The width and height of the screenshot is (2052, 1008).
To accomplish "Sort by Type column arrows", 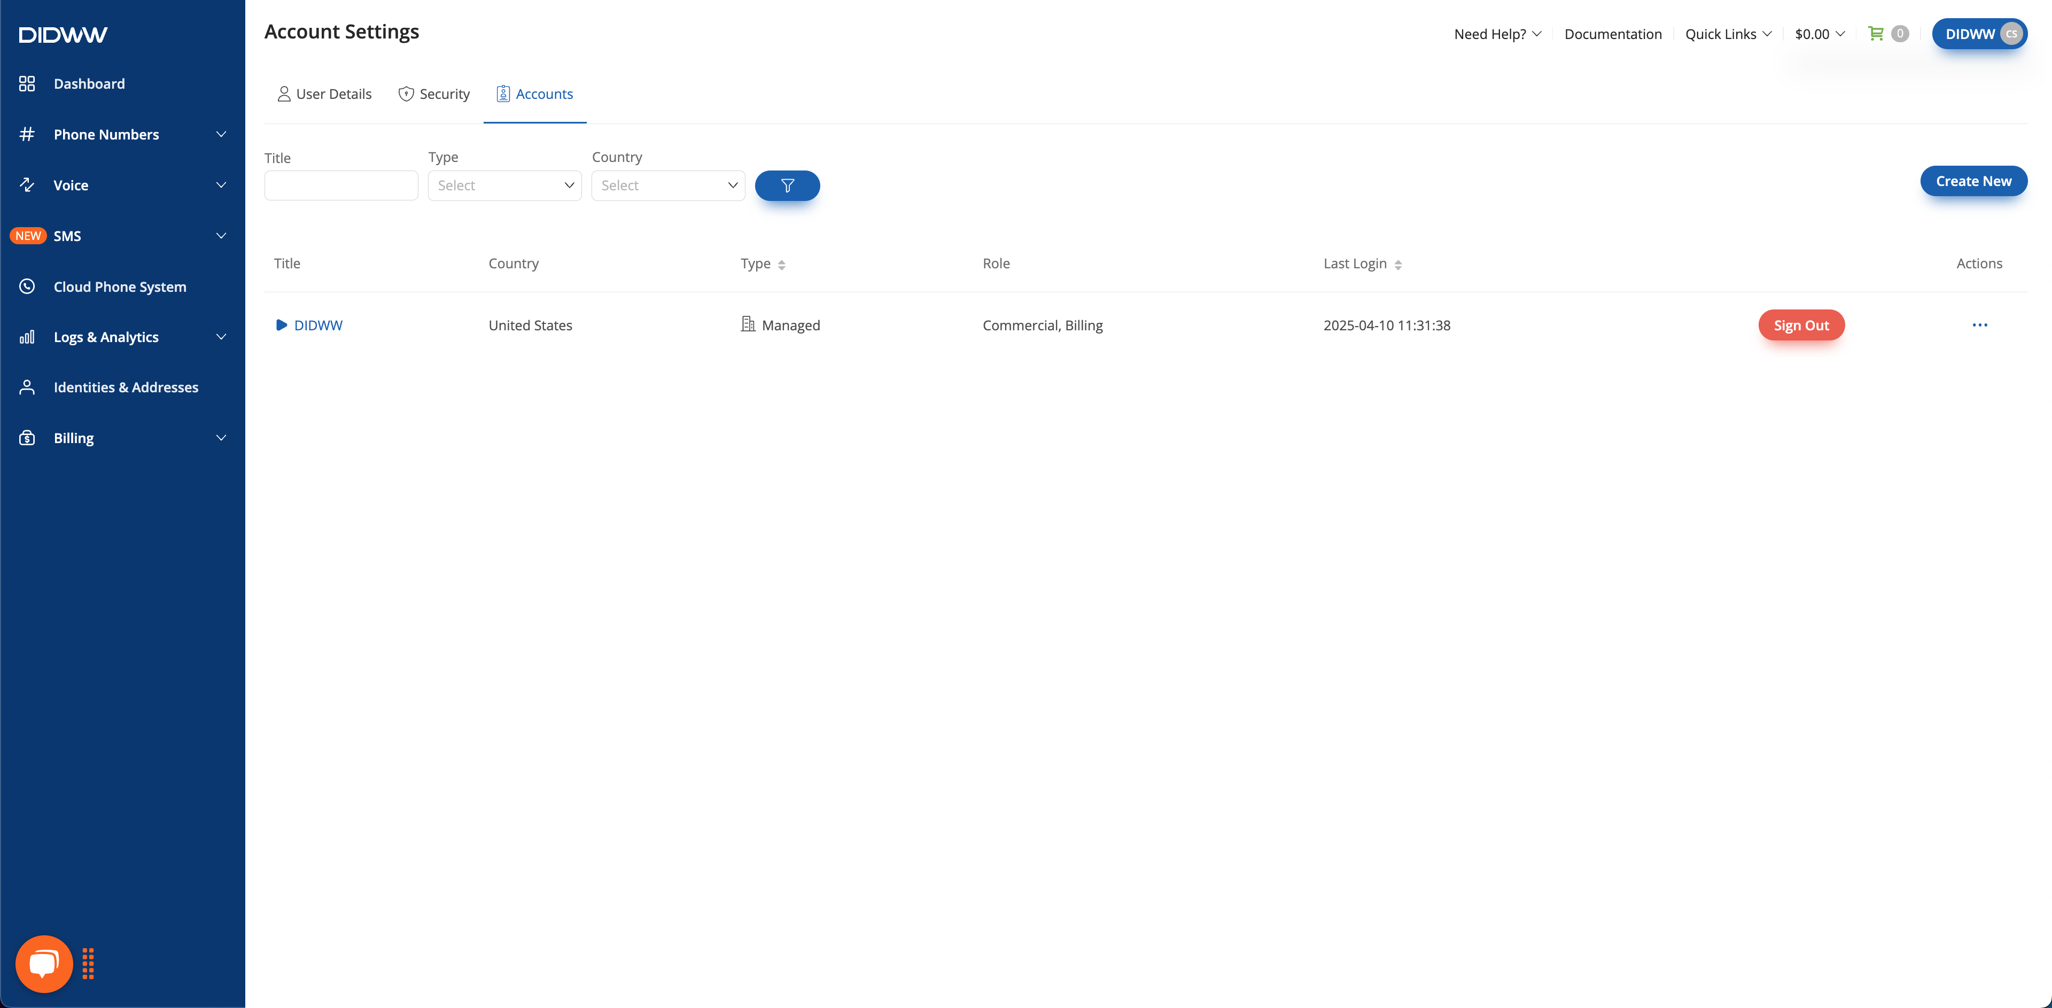I will pyautogui.click(x=781, y=265).
